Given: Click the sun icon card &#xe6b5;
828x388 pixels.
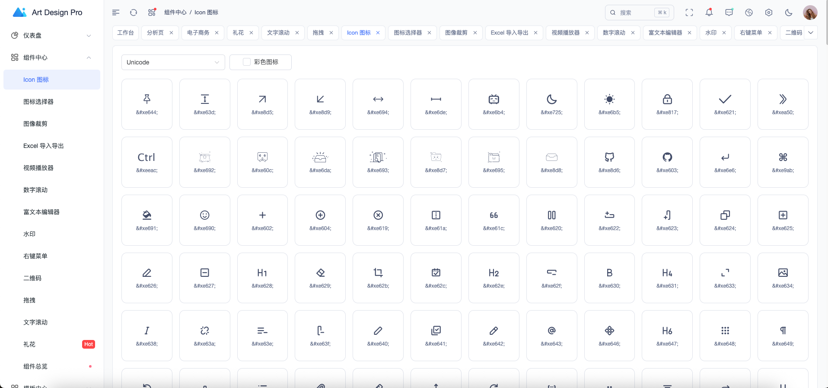Looking at the screenshot, I should tap(609, 104).
